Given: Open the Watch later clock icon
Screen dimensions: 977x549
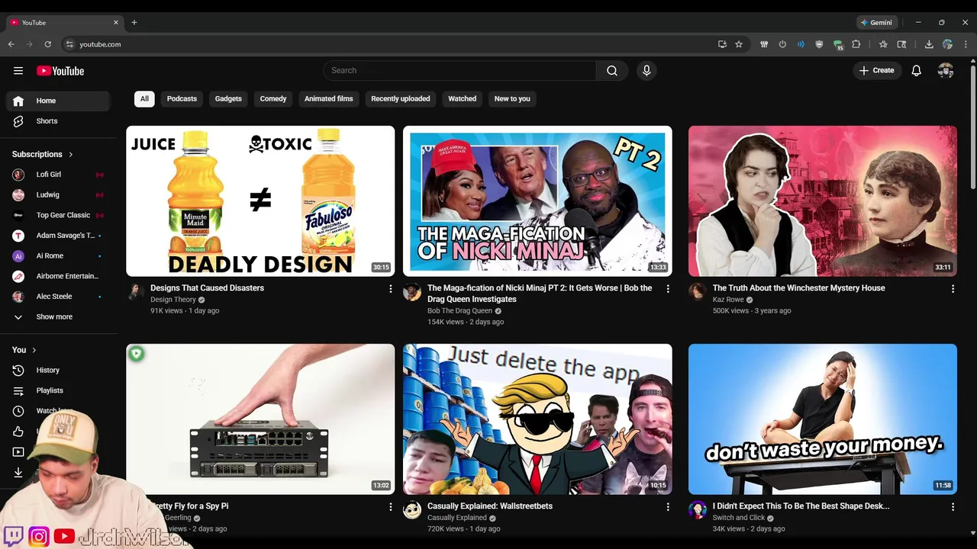Looking at the screenshot, I should [18, 411].
